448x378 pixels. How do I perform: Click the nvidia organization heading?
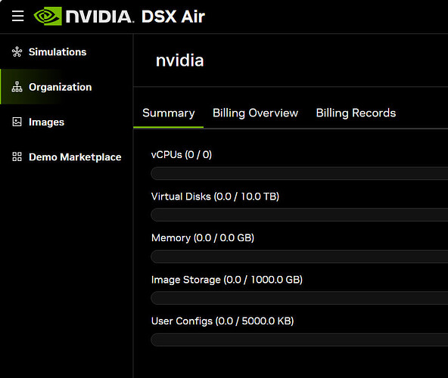(x=179, y=60)
